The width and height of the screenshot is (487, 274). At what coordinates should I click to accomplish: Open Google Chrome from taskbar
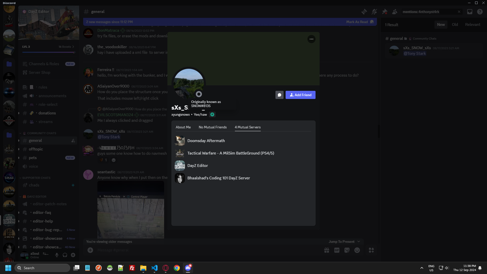point(177,268)
